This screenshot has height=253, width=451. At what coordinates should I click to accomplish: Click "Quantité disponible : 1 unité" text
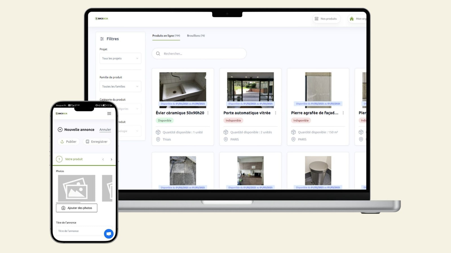[x=183, y=132]
